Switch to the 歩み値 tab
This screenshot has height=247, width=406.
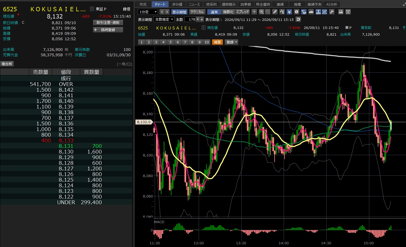pyautogui.click(x=177, y=4)
